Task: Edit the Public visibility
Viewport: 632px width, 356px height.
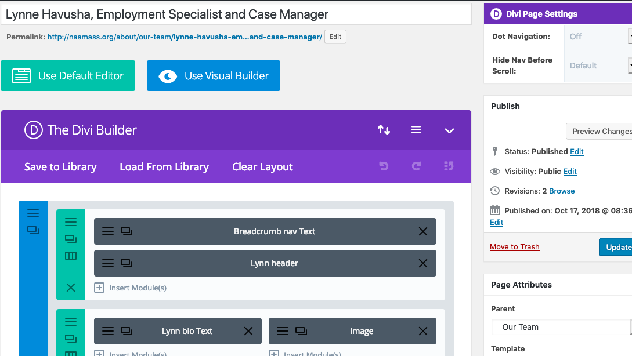Action: point(570,171)
